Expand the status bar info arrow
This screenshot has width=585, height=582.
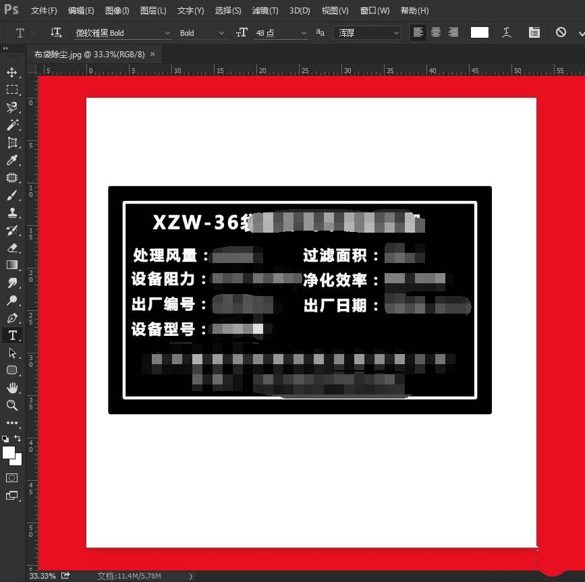point(191,576)
